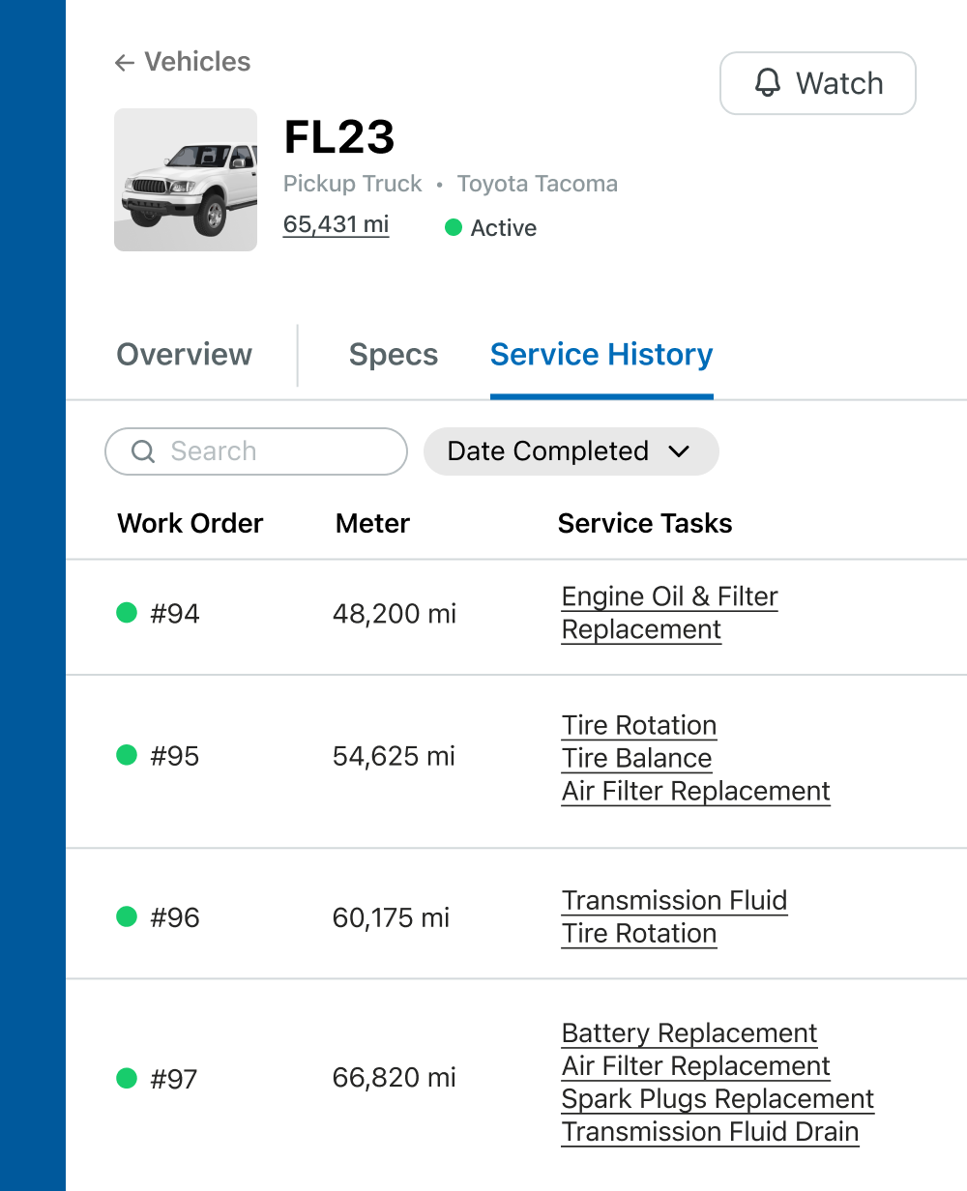
Task: Select the Service History tab
Action: tap(601, 355)
